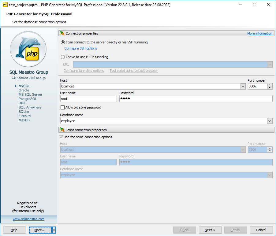Open the Database name dropdown
This screenshot has height=236, width=276.
(x=270, y=121)
